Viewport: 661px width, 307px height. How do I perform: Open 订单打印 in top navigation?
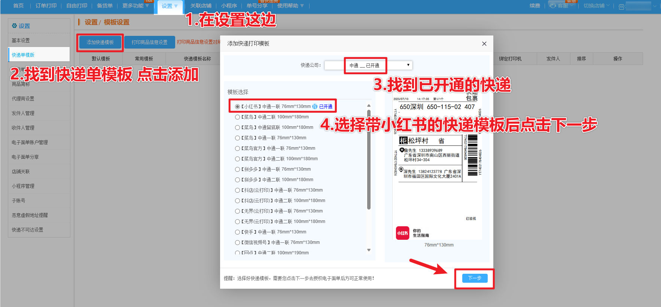pyautogui.click(x=46, y=6)
